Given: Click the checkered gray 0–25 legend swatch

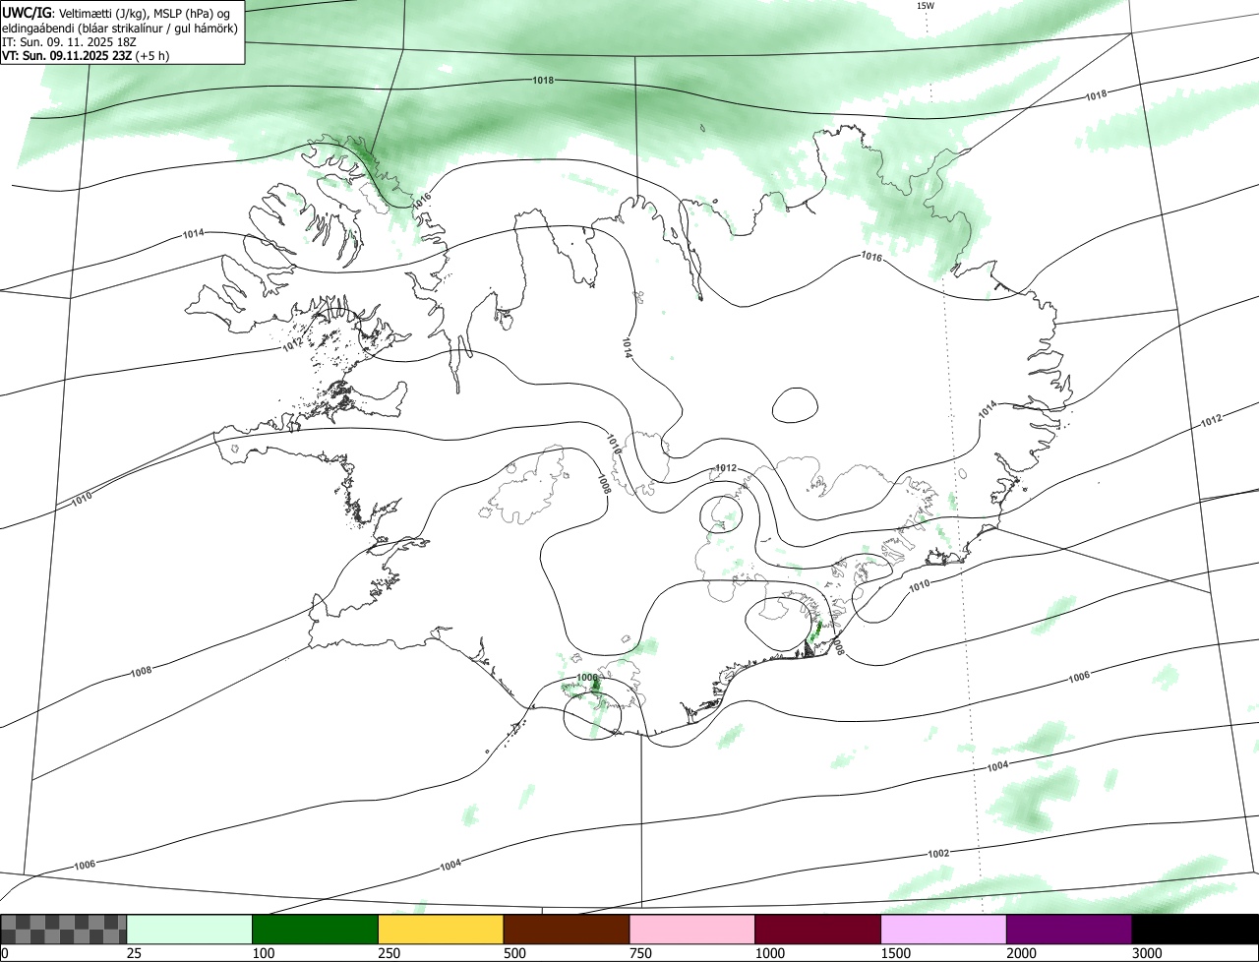Looking at the screenshot, I should (x=64, y=929).
